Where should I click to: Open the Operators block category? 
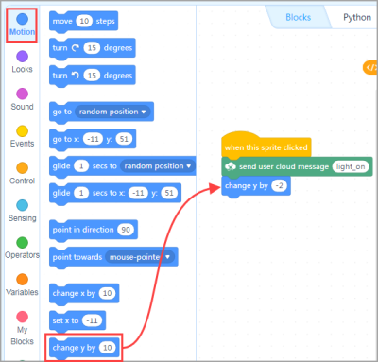pos(22,248)
